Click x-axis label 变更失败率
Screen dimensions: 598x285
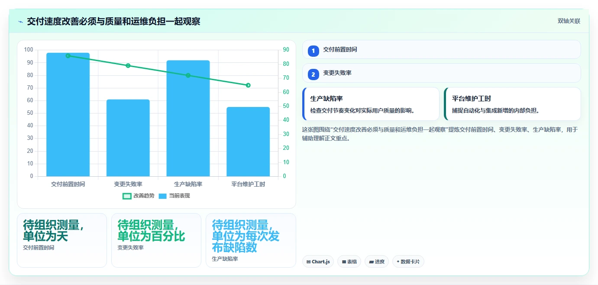click(128, 184)
